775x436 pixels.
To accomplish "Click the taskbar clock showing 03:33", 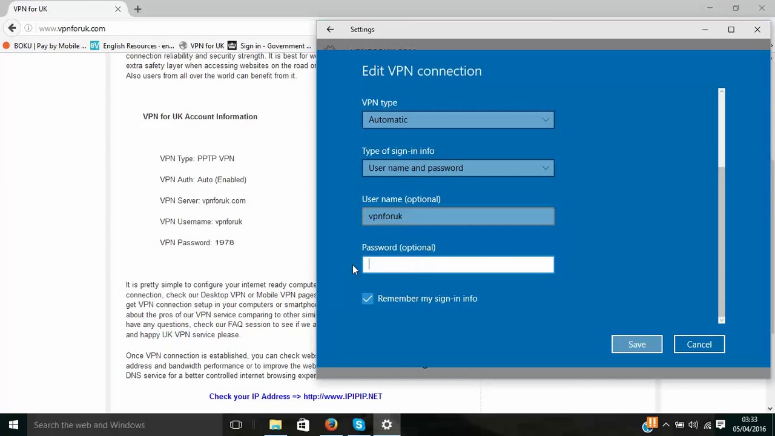I will coord(749,424).
